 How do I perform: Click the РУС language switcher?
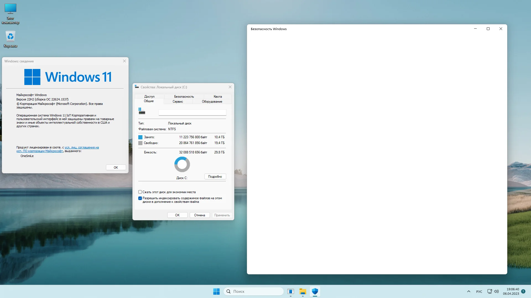click(479, 292)
